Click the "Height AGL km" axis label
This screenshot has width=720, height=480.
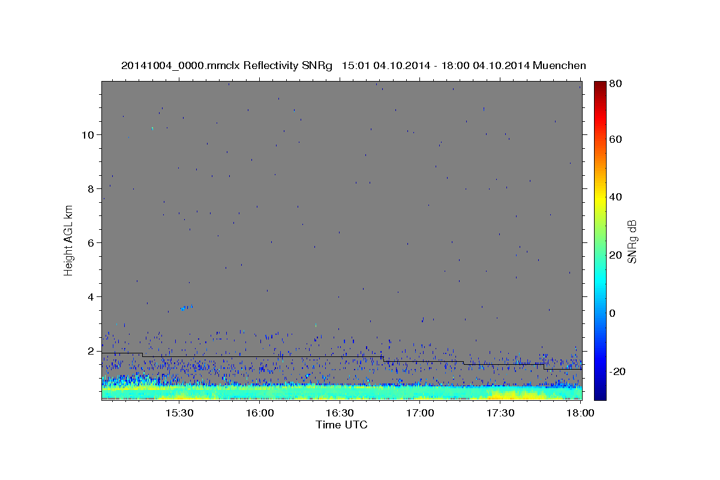69,240
